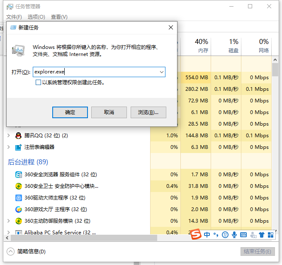Open the 选项(O) menu
Screen dimensions: 282x265
pyautogui.click(x=36, y=17)
